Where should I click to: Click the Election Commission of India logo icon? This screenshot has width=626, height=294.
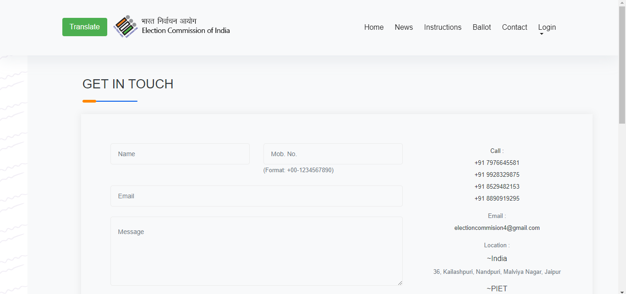(126, 27)
